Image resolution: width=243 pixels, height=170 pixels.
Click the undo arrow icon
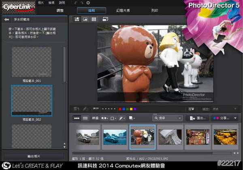[75, 3]
